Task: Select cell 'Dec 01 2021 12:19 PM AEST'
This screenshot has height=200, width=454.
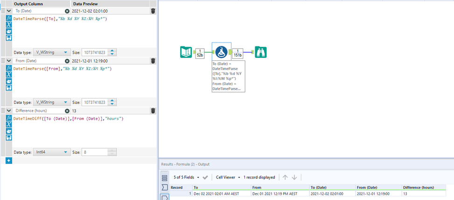Action: coord(280,193)
